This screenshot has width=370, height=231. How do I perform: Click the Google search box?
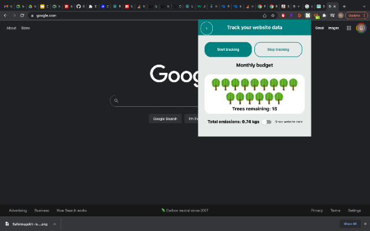[154, 100]
